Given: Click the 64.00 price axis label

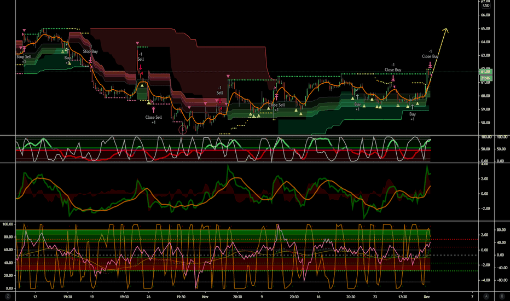Looking at the screenshot, I should [485, 42].
